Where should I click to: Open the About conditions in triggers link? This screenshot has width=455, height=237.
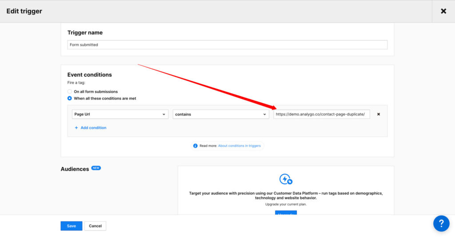pos(239,146)
